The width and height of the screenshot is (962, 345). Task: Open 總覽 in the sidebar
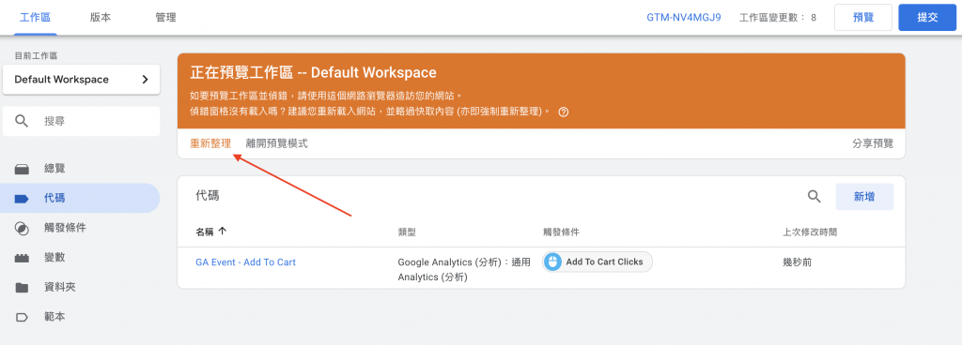[x=80, y=168]
